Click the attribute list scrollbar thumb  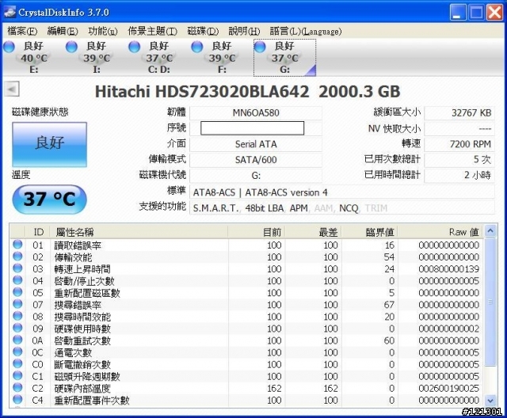pyautogui.click(x=490, y=302)
